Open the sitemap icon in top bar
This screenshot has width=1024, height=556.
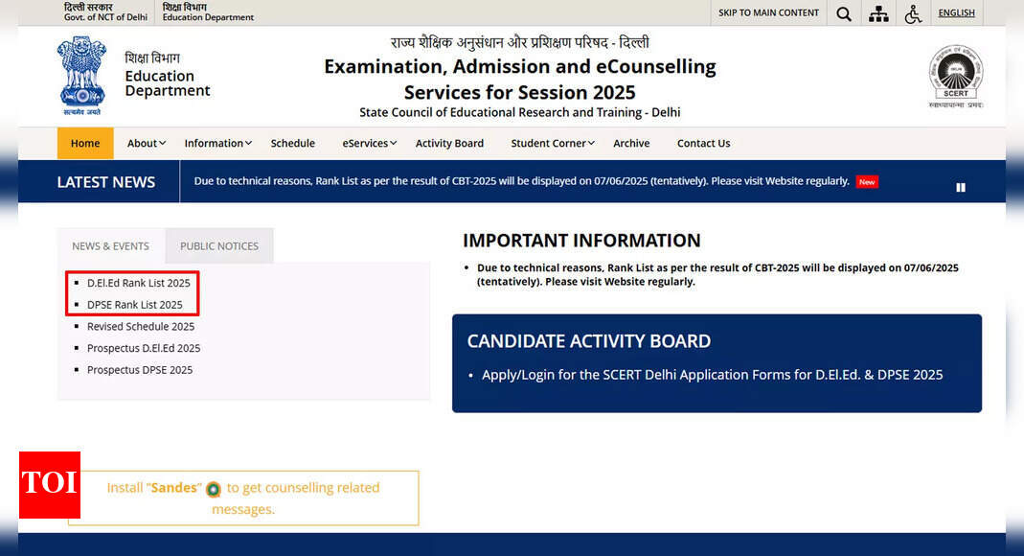(x=878, y=13)
